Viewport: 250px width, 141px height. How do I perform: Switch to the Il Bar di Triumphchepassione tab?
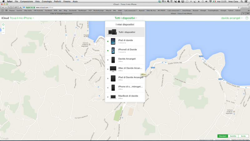(x=61, y=13)
